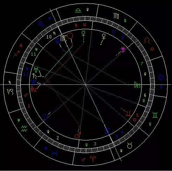172x171 pixels.
Task: Select house number 6 in yellow
Action: tap(145, 95)
